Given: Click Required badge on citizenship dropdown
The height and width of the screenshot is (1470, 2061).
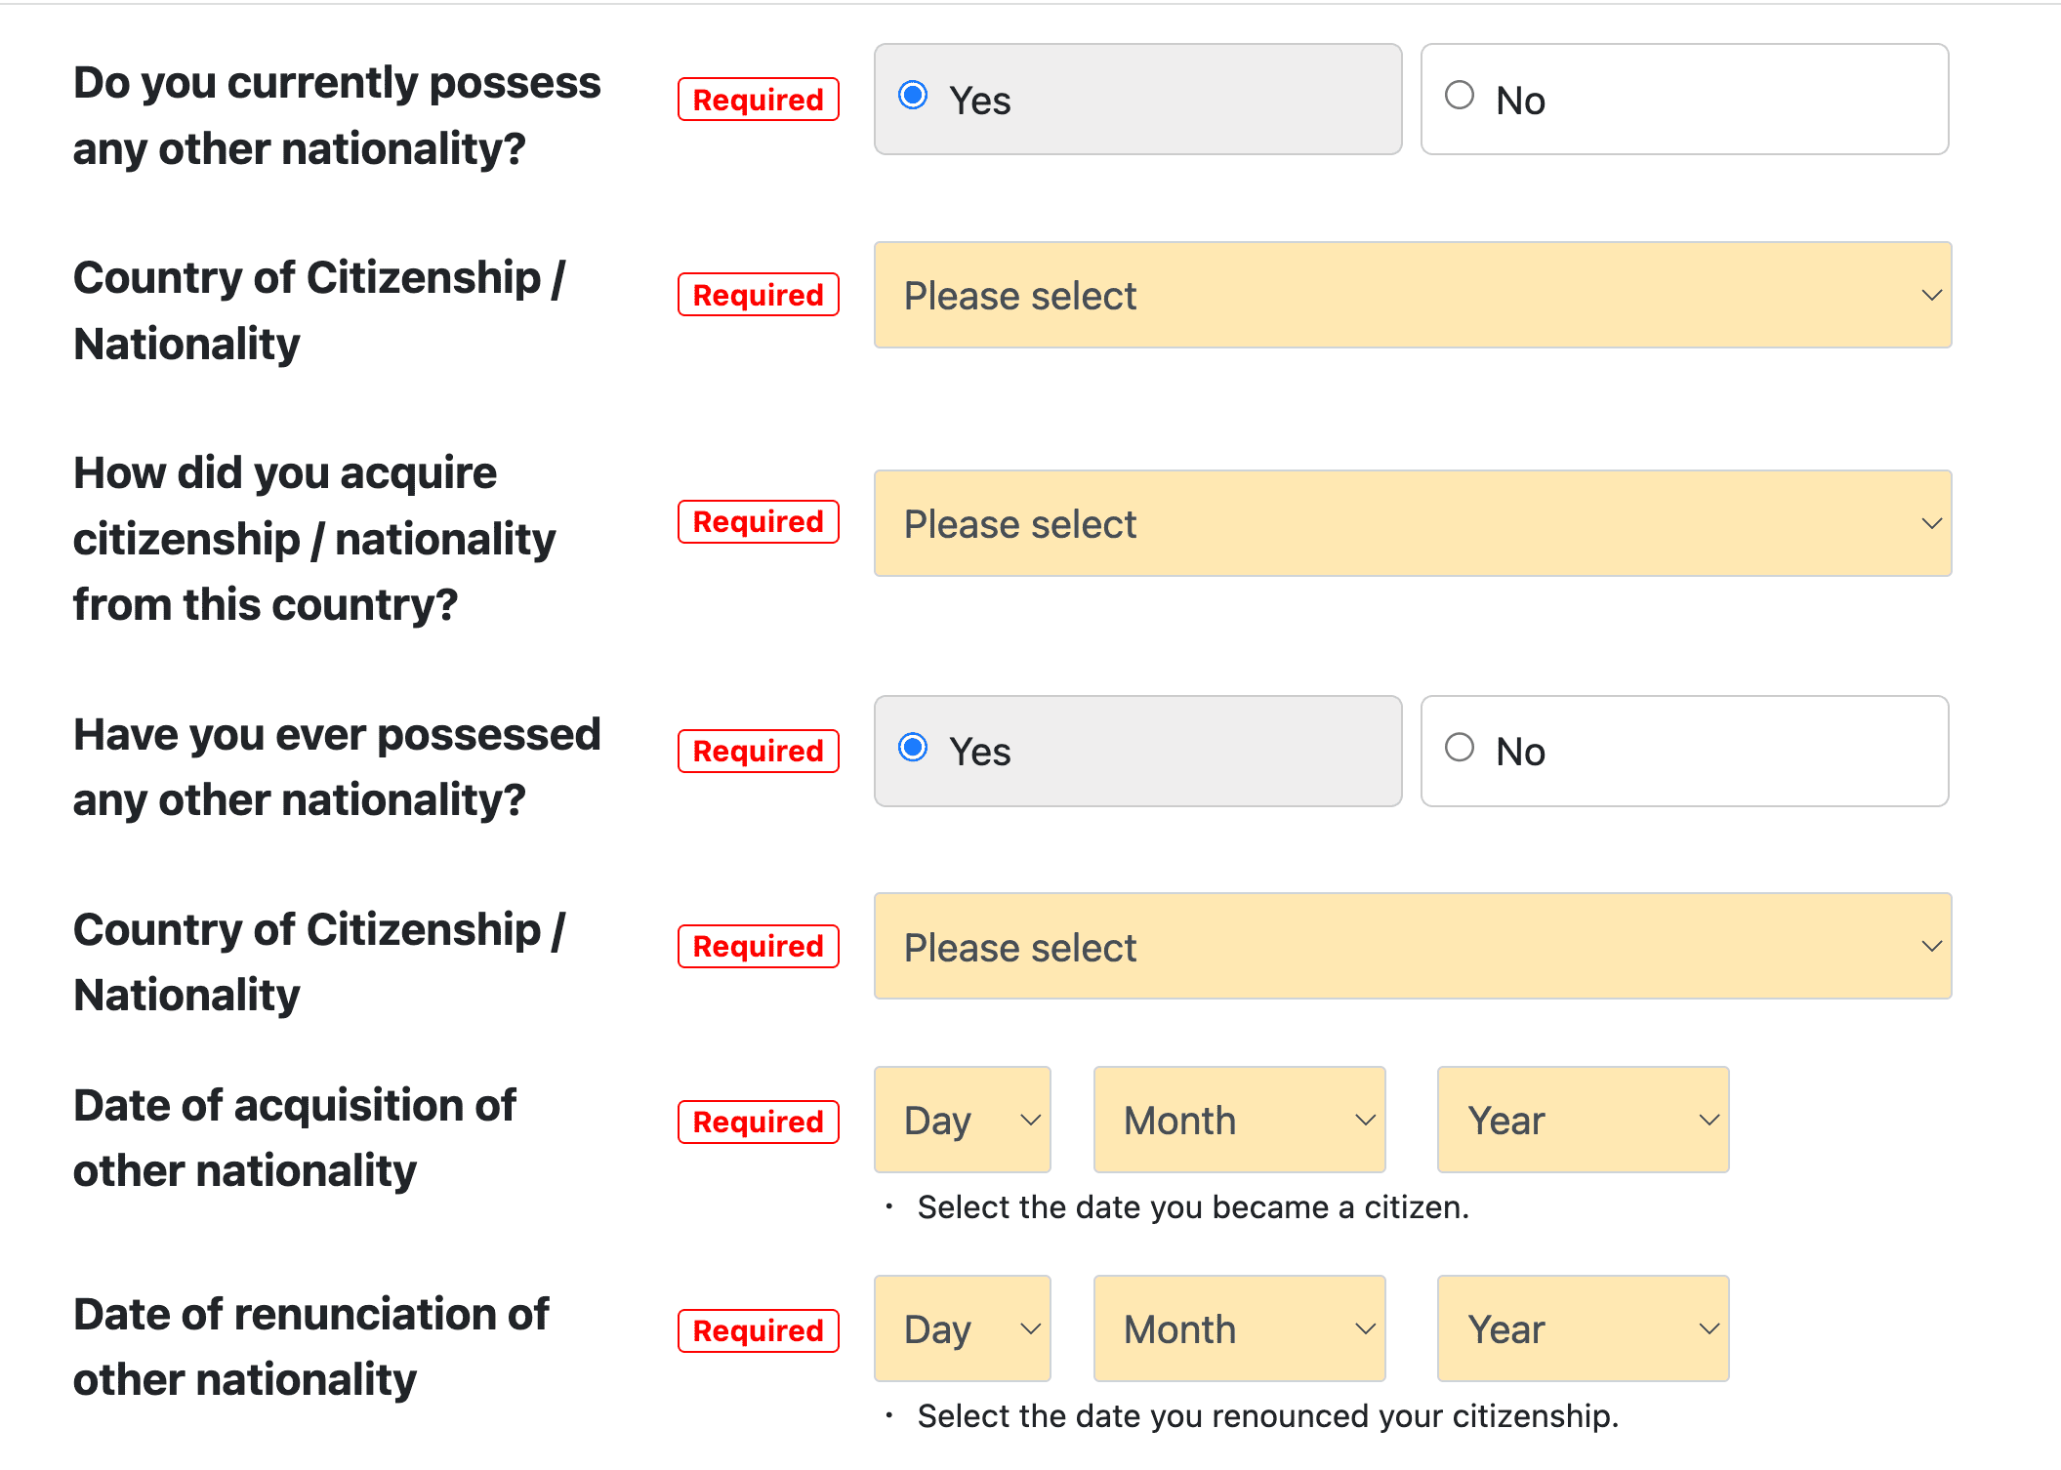Looking at the screenshot, I should point(760,295).
